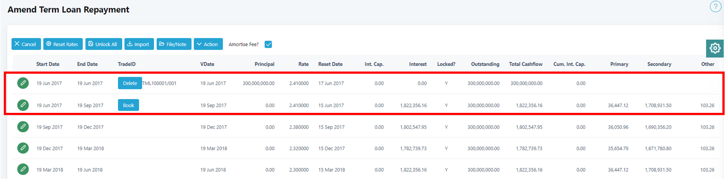Open the settings gear on the right

[x=714, y=49]
